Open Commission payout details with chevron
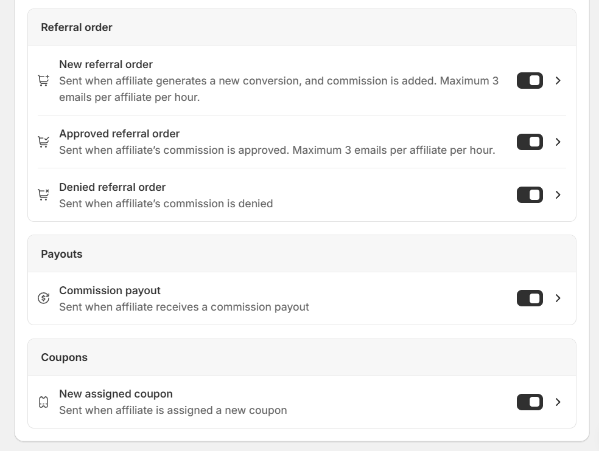 [558, 298]
